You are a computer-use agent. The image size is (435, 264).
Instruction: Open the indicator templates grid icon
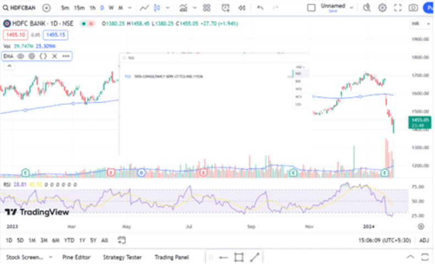tap(207, 8)
